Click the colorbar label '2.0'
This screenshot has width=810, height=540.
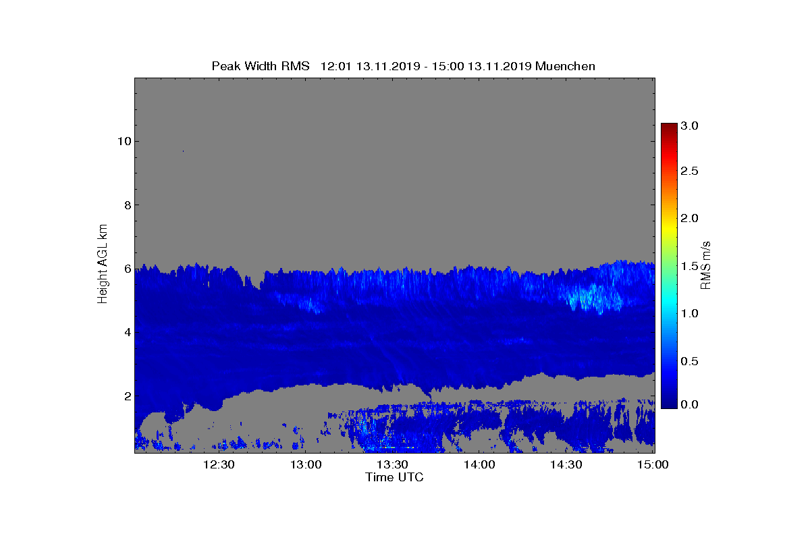coord(689,218)
